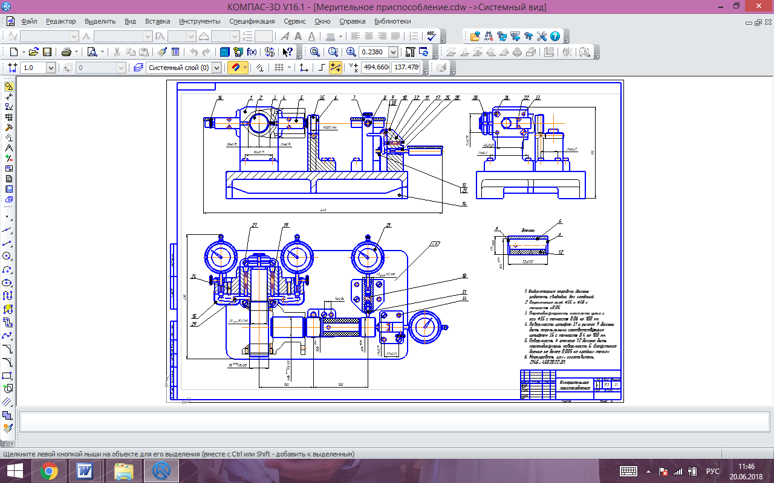
Task: Click the spell check ABC icon
Action: [x=432, y=36]
